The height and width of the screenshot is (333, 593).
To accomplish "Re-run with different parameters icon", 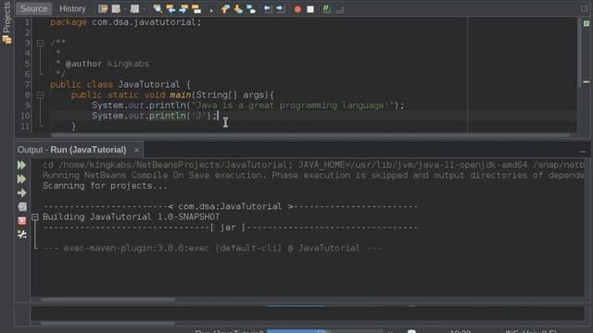I will coord(21,179).
